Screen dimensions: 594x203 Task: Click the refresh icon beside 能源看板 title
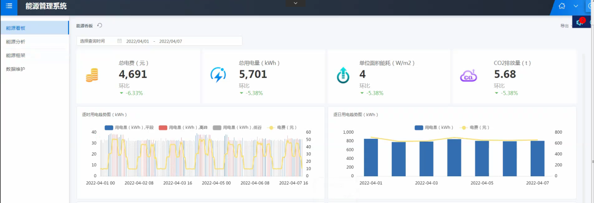(100, 26)
